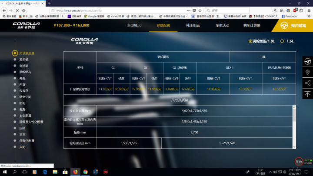Viewport: 313px width, 176px height.
Task: Stop loading the page with the X button
Action: pos(17,10)
